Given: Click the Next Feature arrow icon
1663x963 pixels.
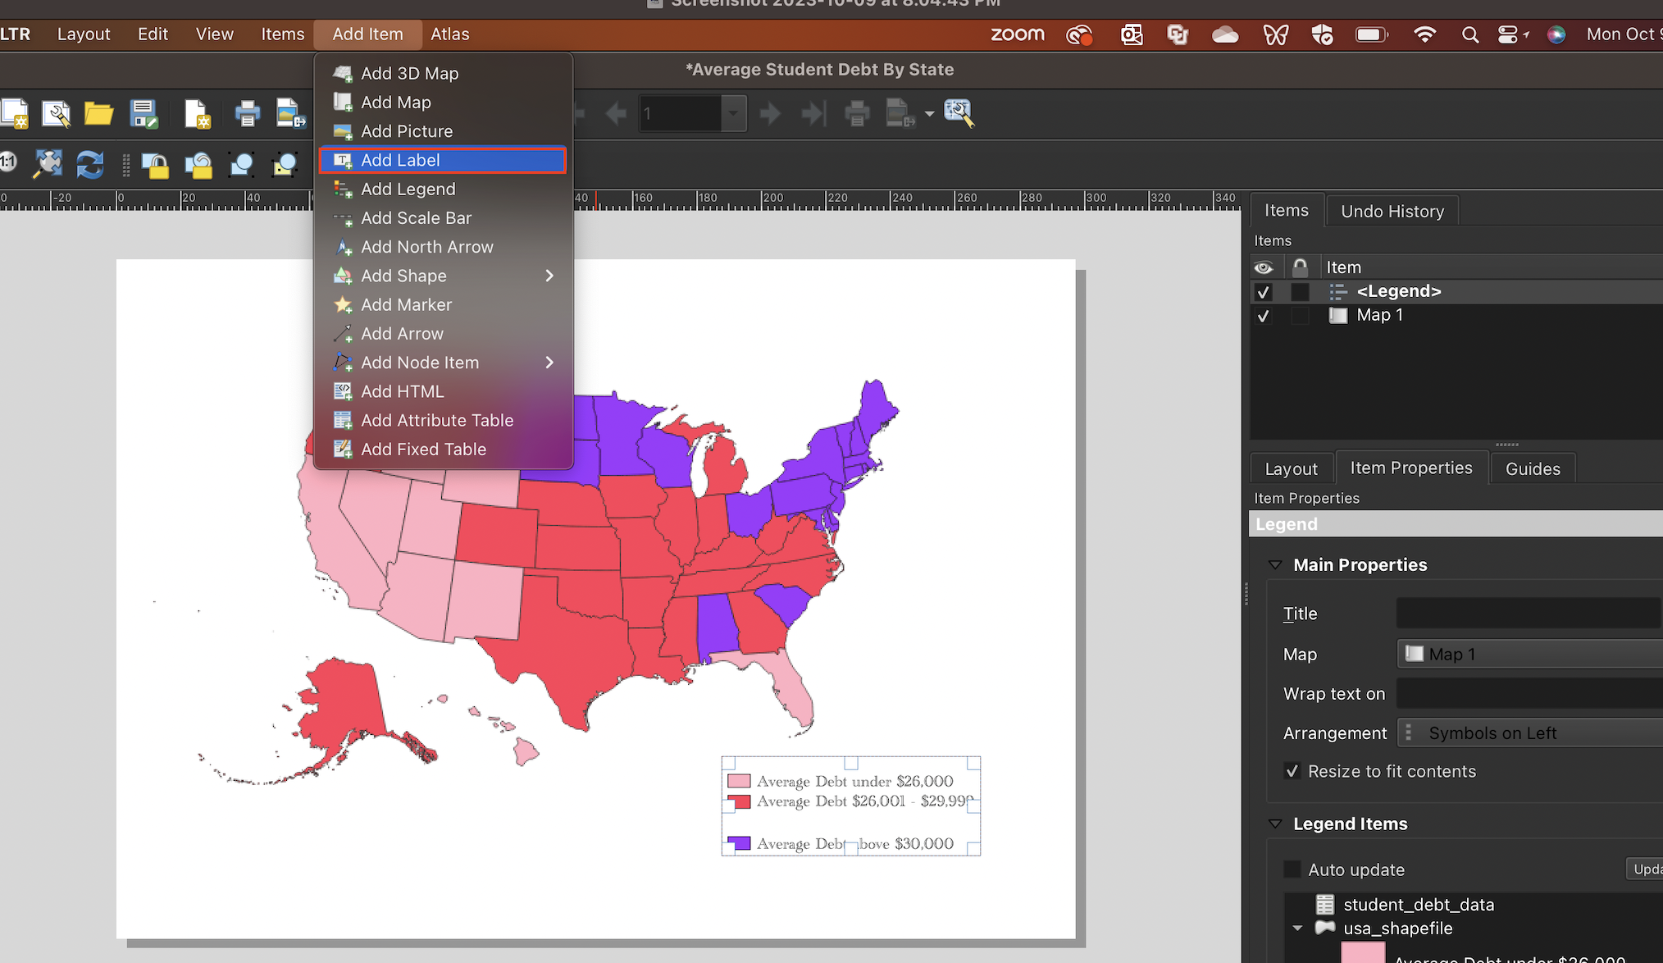Looking at the screenshot, I should pyautogui.click(x=769, y=113).
